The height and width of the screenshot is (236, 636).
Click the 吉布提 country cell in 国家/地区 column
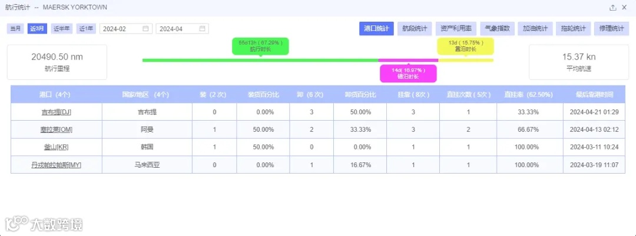147,112
